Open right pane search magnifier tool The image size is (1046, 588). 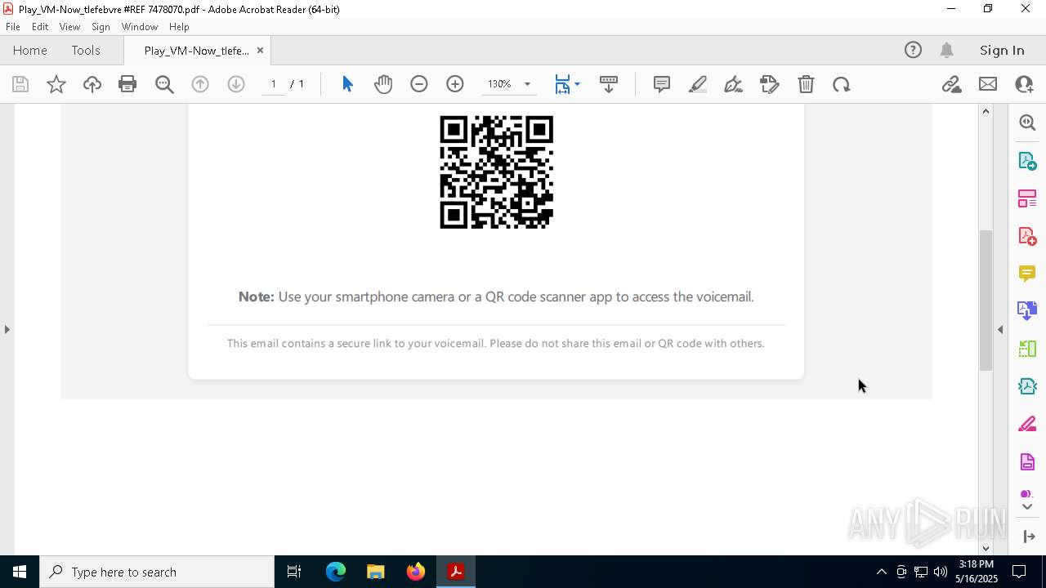pos(1027,122)
